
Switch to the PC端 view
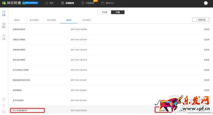pyautogui.click(x=118, y=12)
